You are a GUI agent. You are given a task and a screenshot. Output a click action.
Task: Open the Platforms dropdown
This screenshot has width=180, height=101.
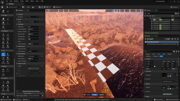[x=58, y=7]
